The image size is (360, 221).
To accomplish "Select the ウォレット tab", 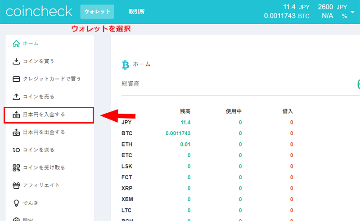I will tap(97, 12).
